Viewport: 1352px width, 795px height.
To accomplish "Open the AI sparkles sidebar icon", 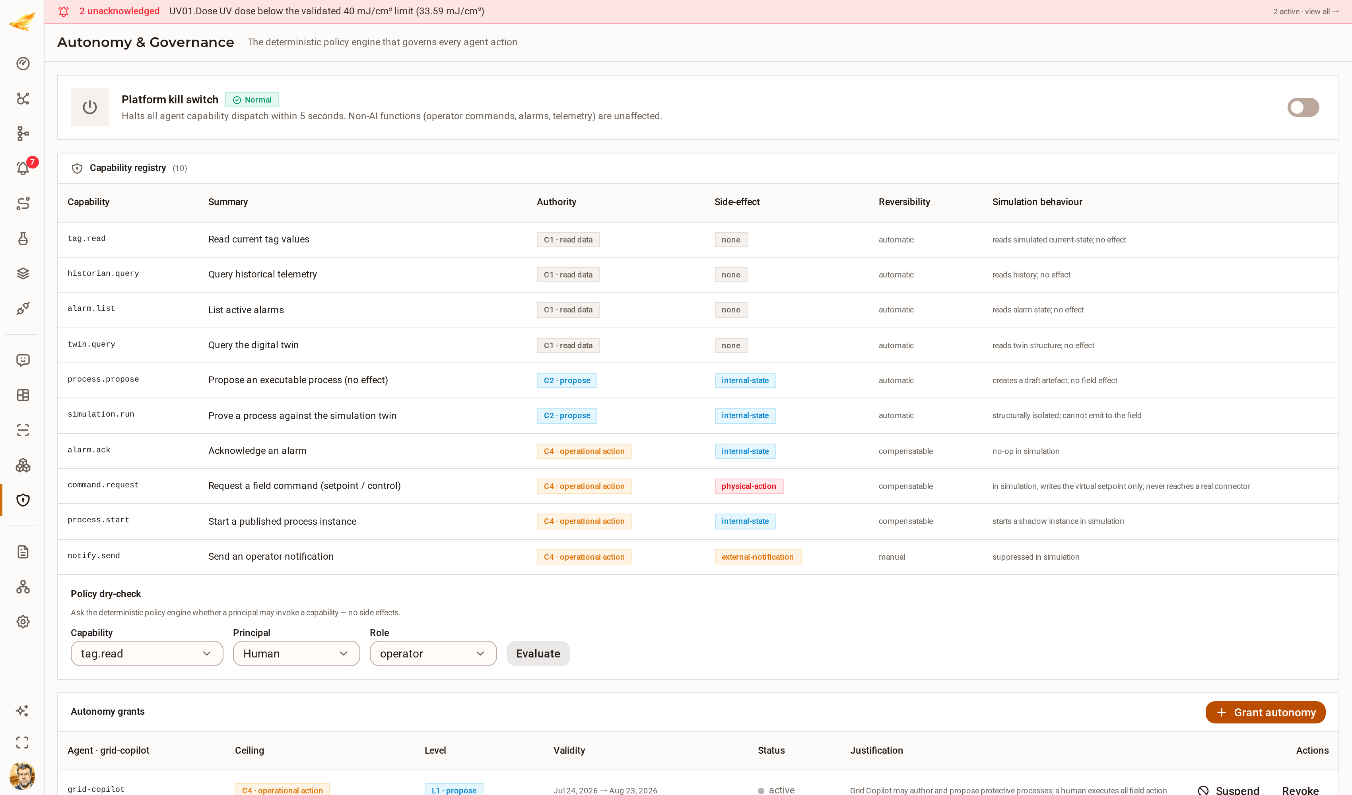I will pos(23,711).
